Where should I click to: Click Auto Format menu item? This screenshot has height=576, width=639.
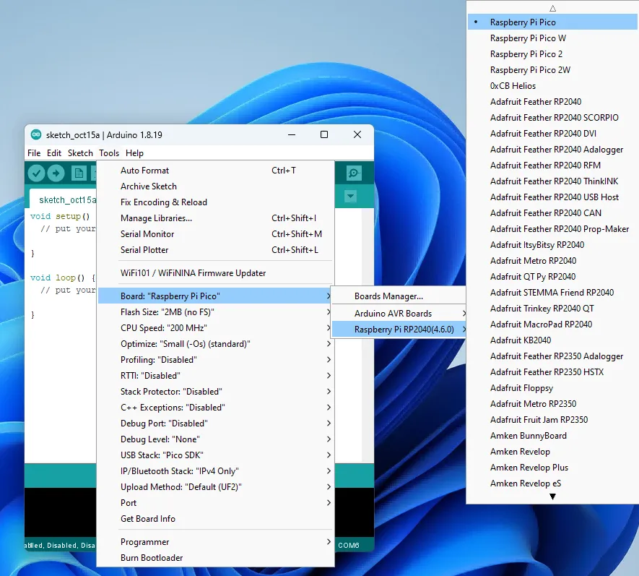pos(144,171)
